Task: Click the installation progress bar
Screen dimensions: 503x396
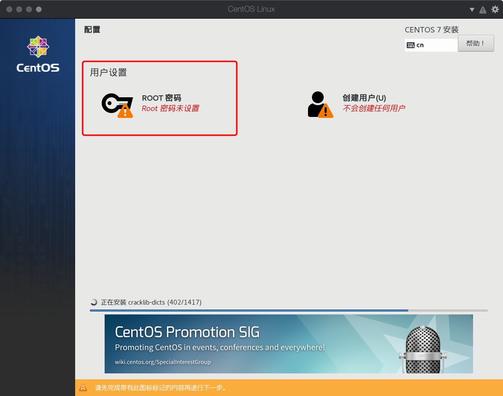Action: coord(289,311)
